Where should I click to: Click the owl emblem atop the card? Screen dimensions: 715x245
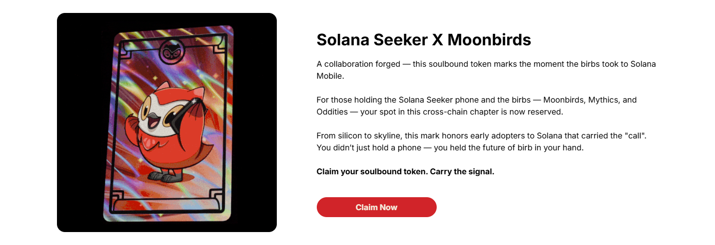(169, 53)
